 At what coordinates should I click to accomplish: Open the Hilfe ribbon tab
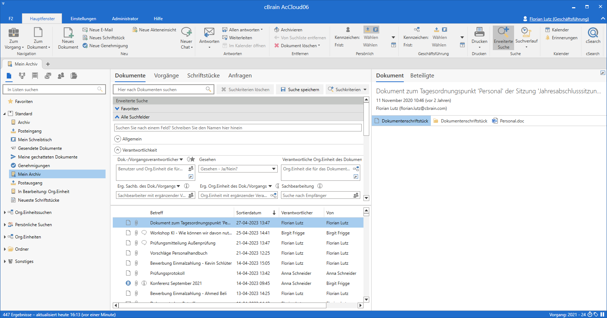point(158,19)
